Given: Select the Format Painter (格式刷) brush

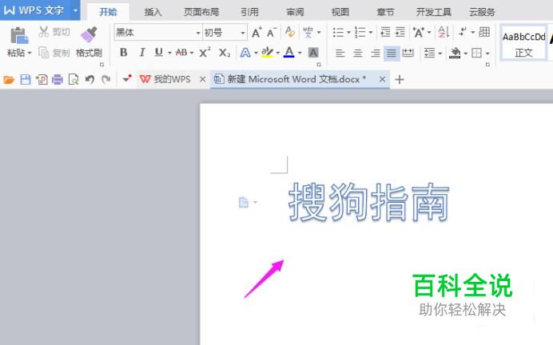Looking at the screenshot, I should click(x=89, y=34).
